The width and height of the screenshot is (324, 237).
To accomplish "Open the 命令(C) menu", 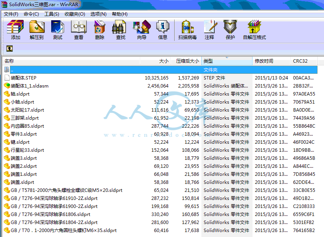I will [x=31, y=14].
